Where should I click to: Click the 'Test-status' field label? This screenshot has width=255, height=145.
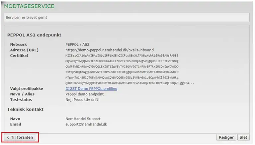(x=21, y=99)
